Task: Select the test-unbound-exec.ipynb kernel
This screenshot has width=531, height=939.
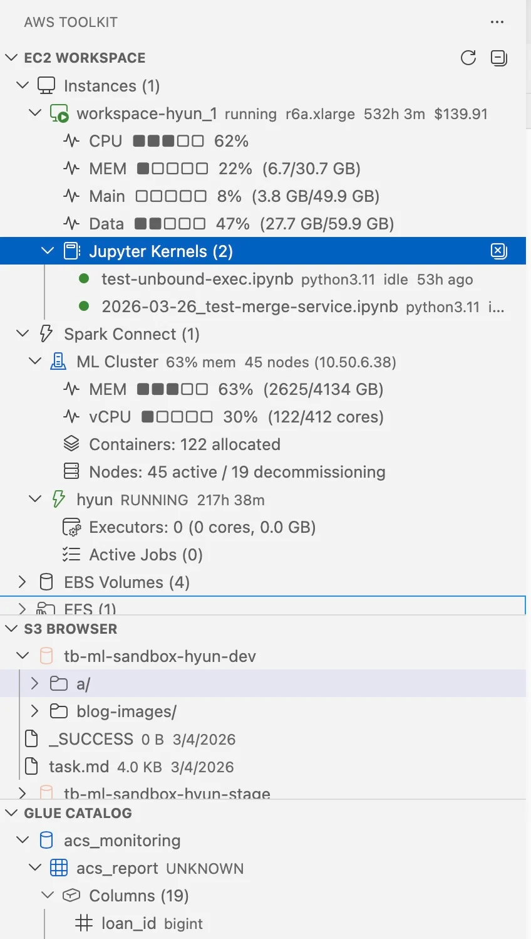Action: 197,279
